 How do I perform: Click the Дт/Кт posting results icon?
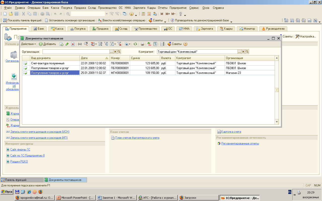(149, 44)
